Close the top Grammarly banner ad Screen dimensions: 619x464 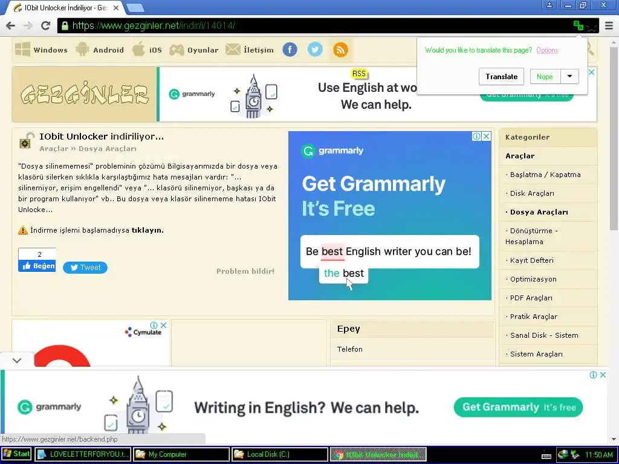tap(591, 72)
